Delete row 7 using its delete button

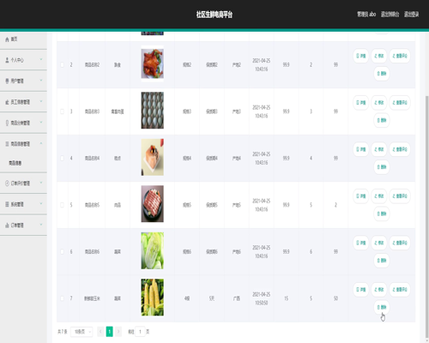pyautogui.click(x=382, y=307)
